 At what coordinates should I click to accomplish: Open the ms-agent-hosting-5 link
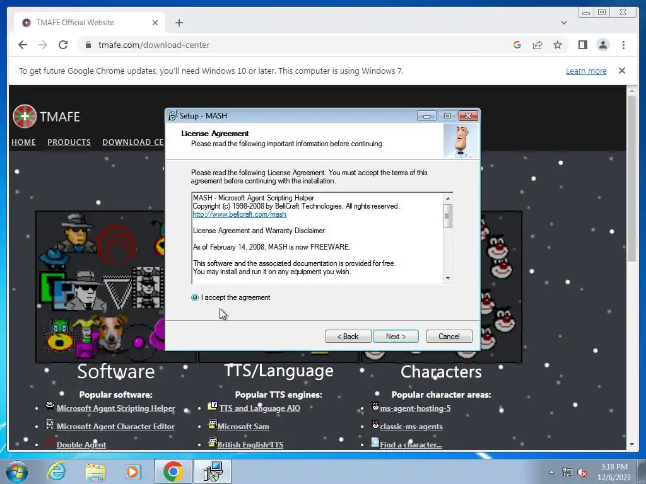(415, 408)
